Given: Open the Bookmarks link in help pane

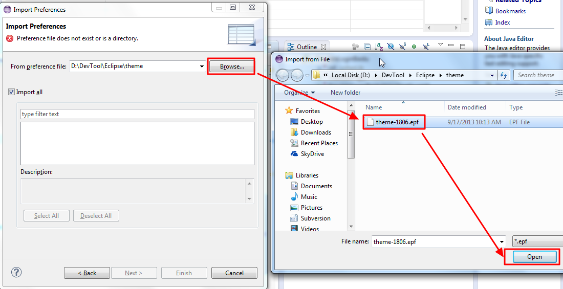Looking at the screenshot, I should [510, 11].
